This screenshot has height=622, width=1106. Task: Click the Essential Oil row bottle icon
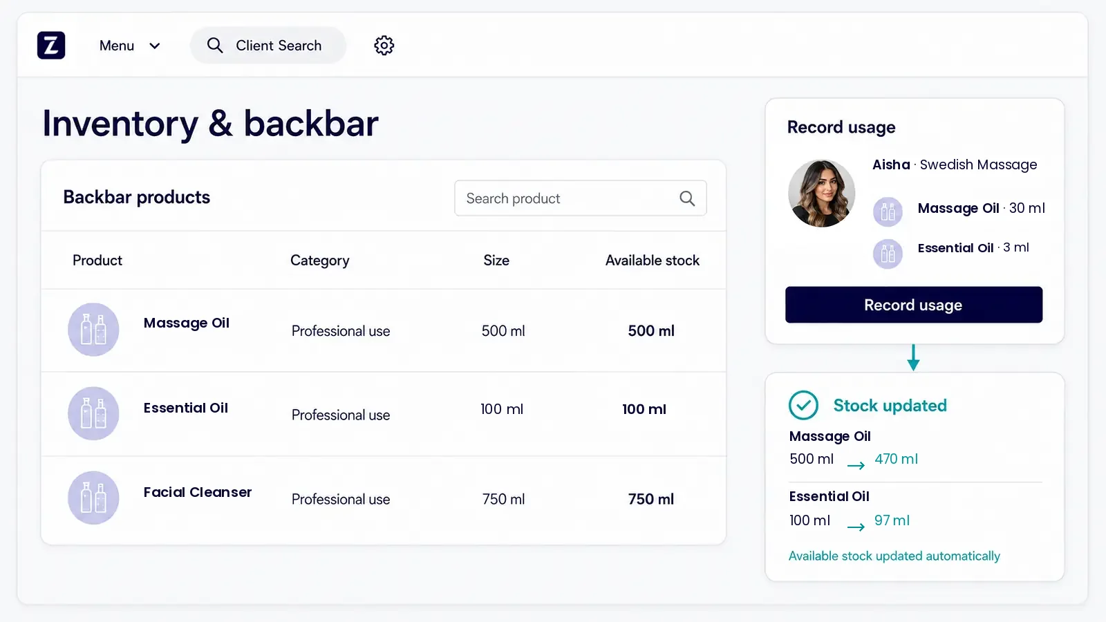point(93,413)
